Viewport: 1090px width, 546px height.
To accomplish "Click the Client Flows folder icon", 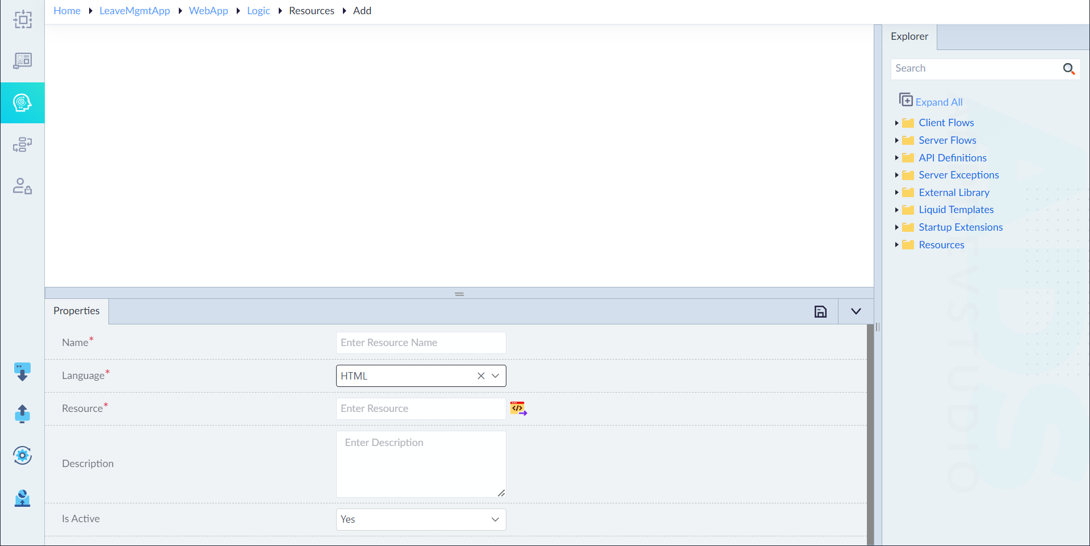I will coord(908,123).
